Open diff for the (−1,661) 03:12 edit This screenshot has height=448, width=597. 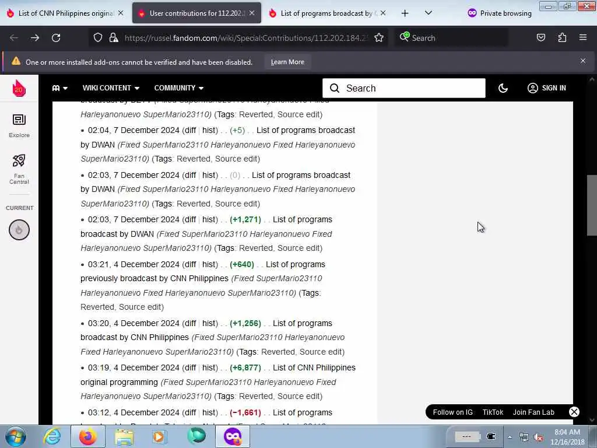[189, 412]
